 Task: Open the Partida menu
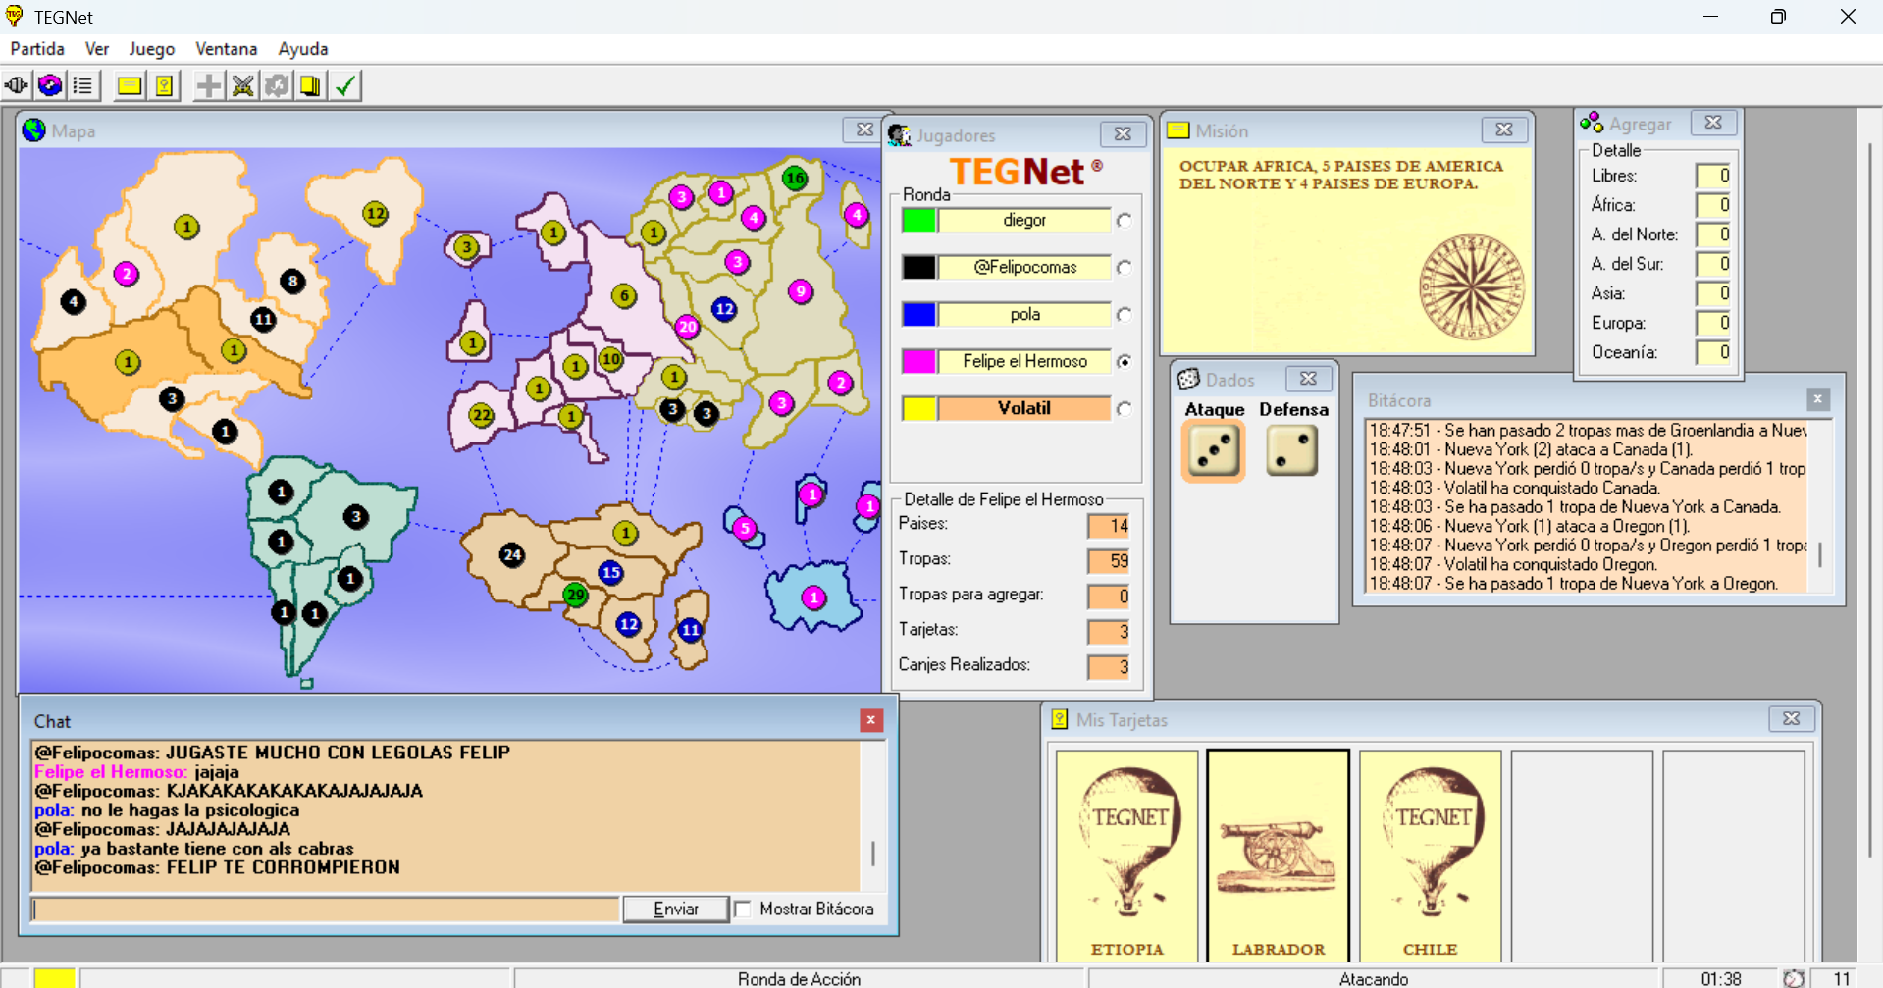pos(37,49)
